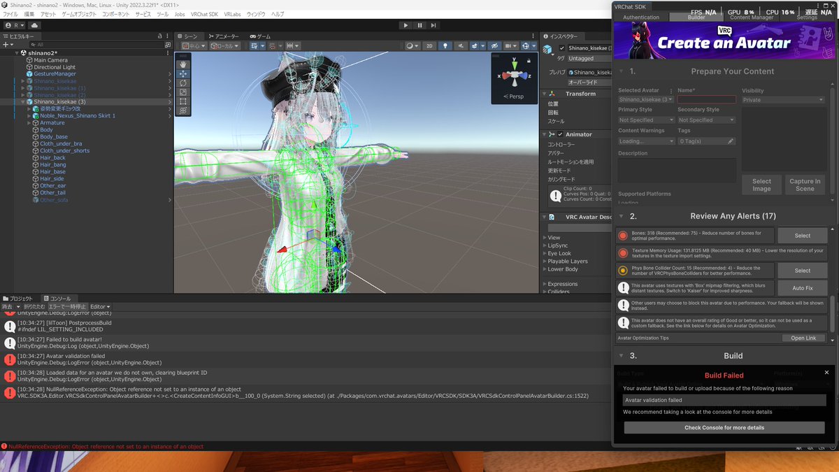This screenshot has width=839, height=472.
Task: Click the orientation gizmo Y axis cone
Action: pos(515,64)
